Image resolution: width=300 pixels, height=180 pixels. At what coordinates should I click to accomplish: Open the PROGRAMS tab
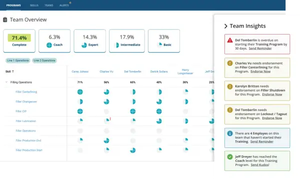point(13,5)
